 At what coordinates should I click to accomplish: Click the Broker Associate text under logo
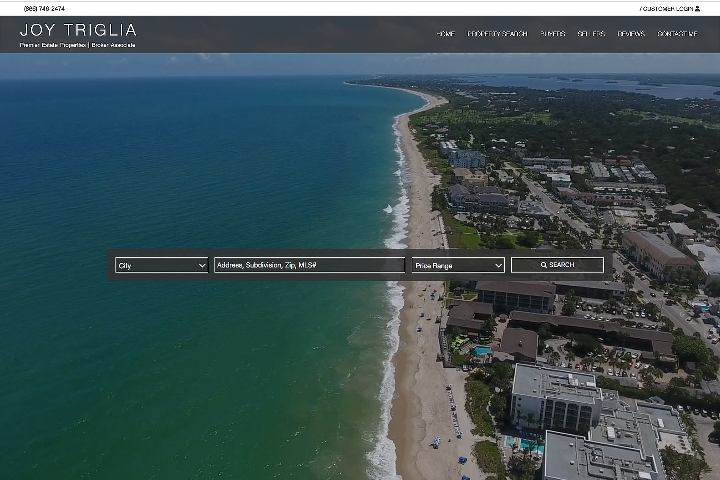(x=113, y=45)
